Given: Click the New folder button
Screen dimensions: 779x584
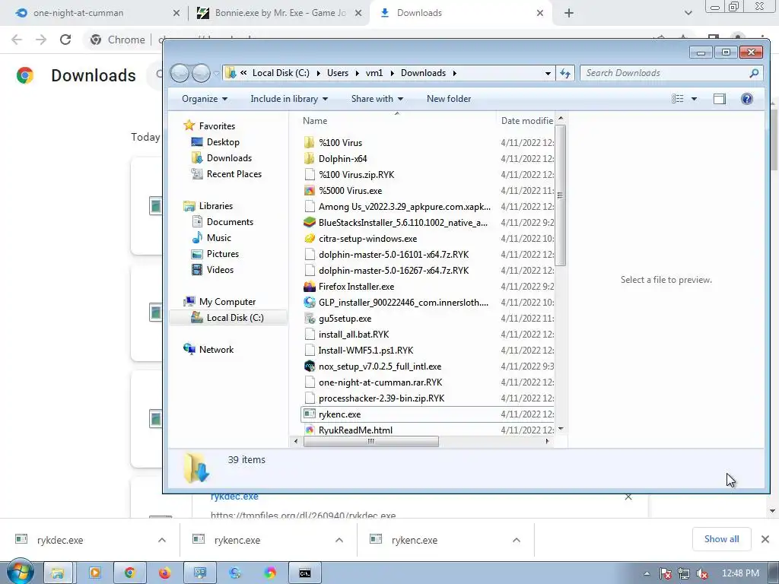Looking at the screenshot, I should pos(449,99).
